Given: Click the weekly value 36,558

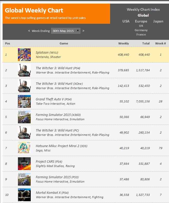Looking at the screenshot, I should click(x=124, y=195).
